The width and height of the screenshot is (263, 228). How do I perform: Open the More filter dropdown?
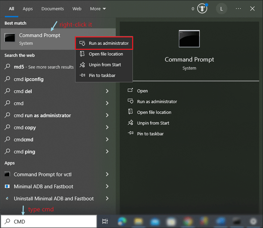click(98, 9)
